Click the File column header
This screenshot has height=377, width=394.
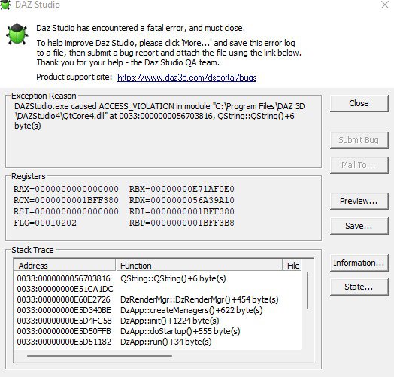[x=293, y=266]
